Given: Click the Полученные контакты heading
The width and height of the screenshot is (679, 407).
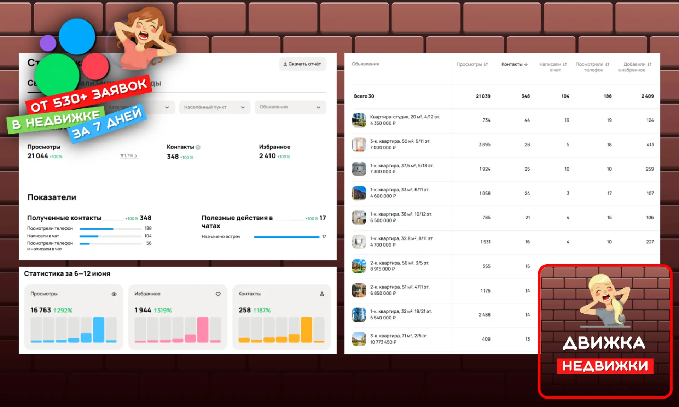Looking at the screenshot, I should [x=64, y=218].
